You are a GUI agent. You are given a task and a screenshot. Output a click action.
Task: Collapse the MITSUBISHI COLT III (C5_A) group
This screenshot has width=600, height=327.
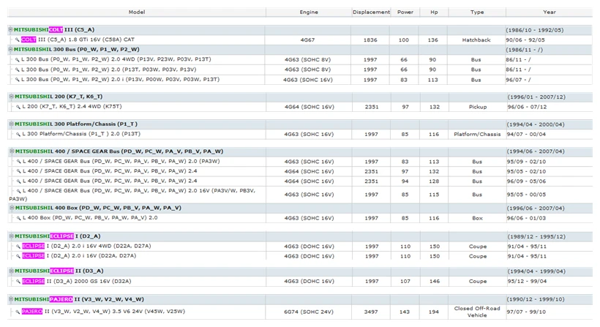click(11, 29)
